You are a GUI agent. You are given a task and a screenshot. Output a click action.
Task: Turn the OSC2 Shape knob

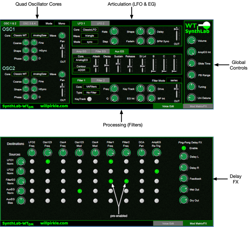(26, 89)
